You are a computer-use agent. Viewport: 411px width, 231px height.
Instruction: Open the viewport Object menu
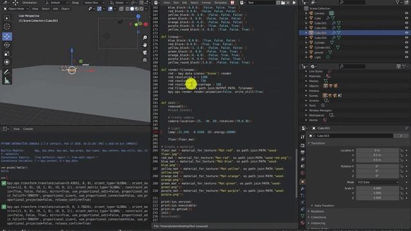66,8
